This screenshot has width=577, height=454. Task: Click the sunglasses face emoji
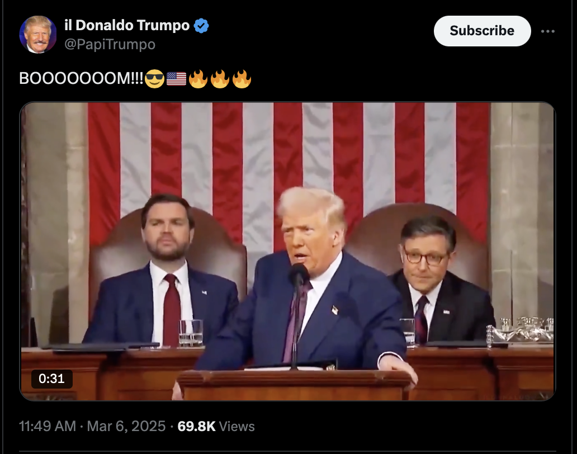(x=154, y=79)
